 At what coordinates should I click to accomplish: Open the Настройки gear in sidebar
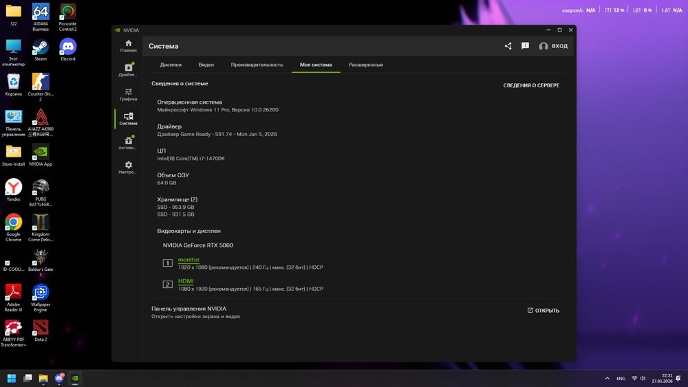128,168
